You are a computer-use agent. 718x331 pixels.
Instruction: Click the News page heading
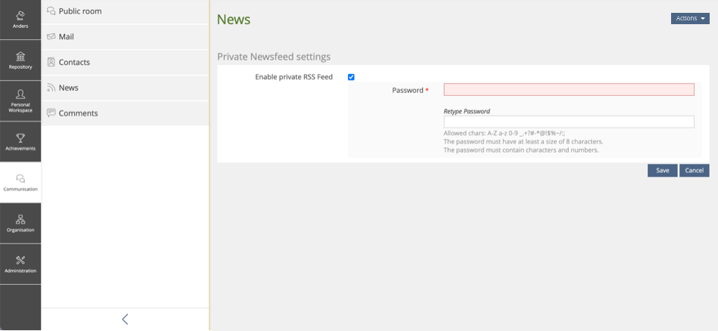234,20
